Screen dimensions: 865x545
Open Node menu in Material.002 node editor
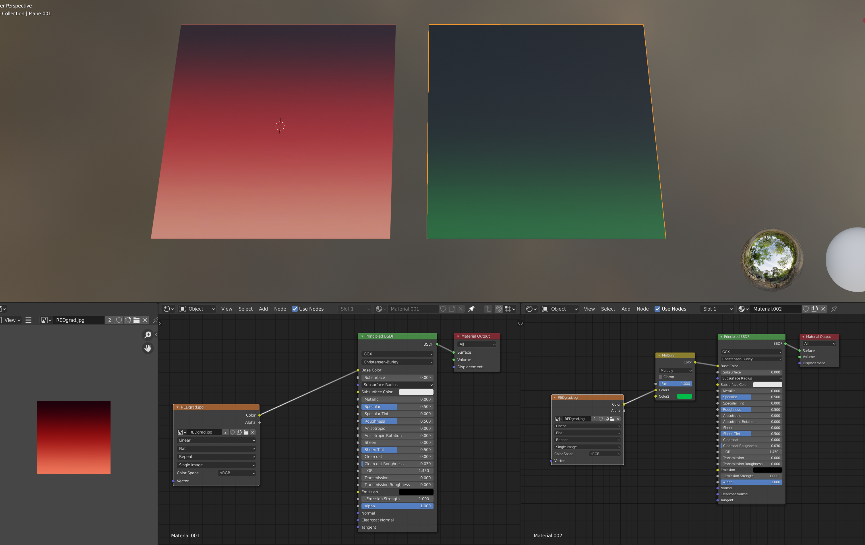(x=642, y=309)
